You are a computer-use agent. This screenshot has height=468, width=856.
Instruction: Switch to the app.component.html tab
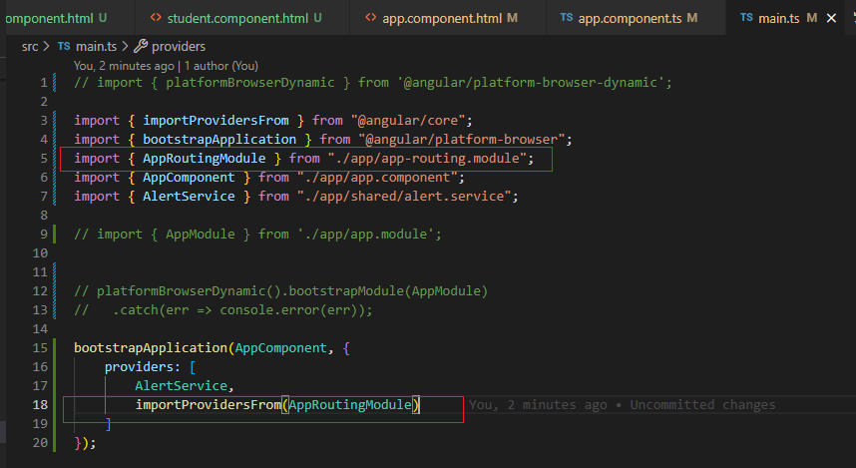click(444, 18)
